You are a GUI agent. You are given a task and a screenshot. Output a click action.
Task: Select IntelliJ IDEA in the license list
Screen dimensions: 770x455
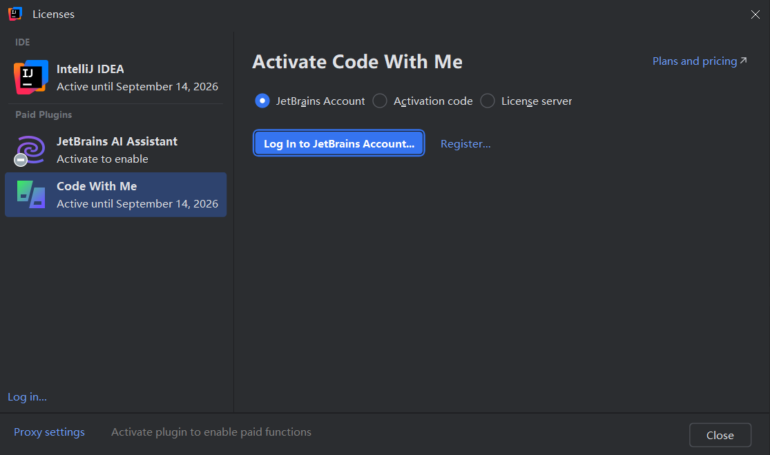coord(115,77)
